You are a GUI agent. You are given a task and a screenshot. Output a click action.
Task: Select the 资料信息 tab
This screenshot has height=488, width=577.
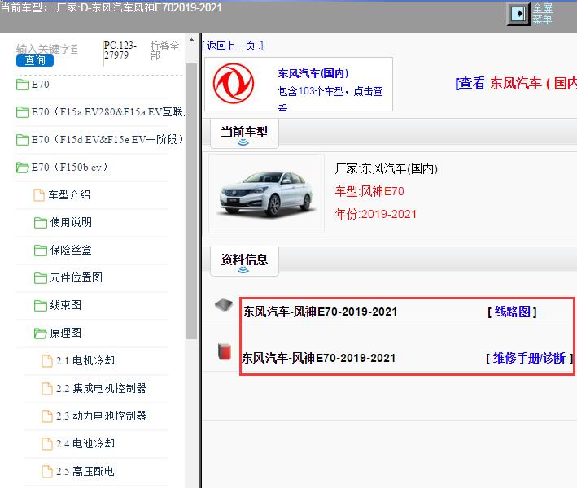(244, 260)
